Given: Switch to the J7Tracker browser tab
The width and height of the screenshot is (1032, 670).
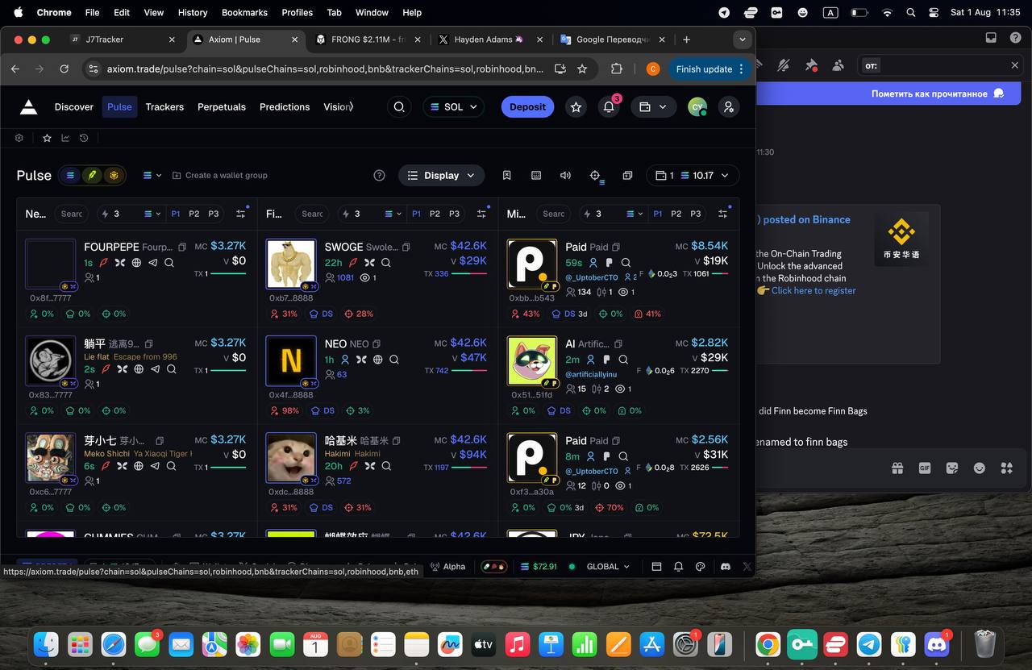Looking at the screenshot, I should point(123,40).
